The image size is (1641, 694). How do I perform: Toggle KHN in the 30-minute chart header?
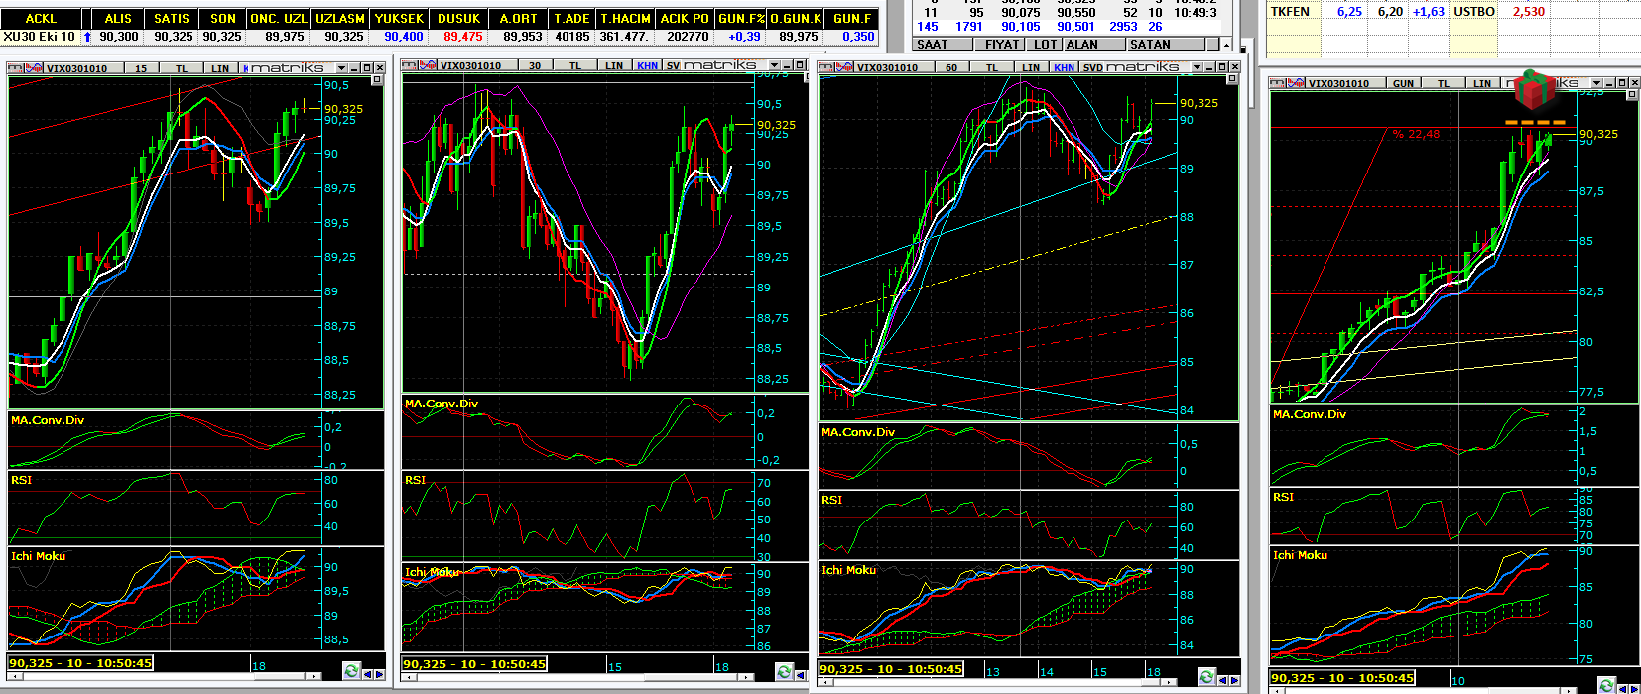coord(648,65)
